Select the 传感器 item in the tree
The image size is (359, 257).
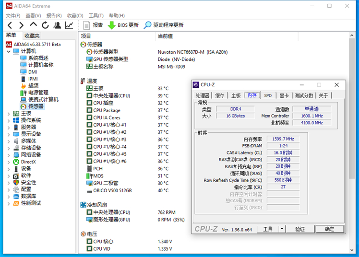tap(32, 106)
